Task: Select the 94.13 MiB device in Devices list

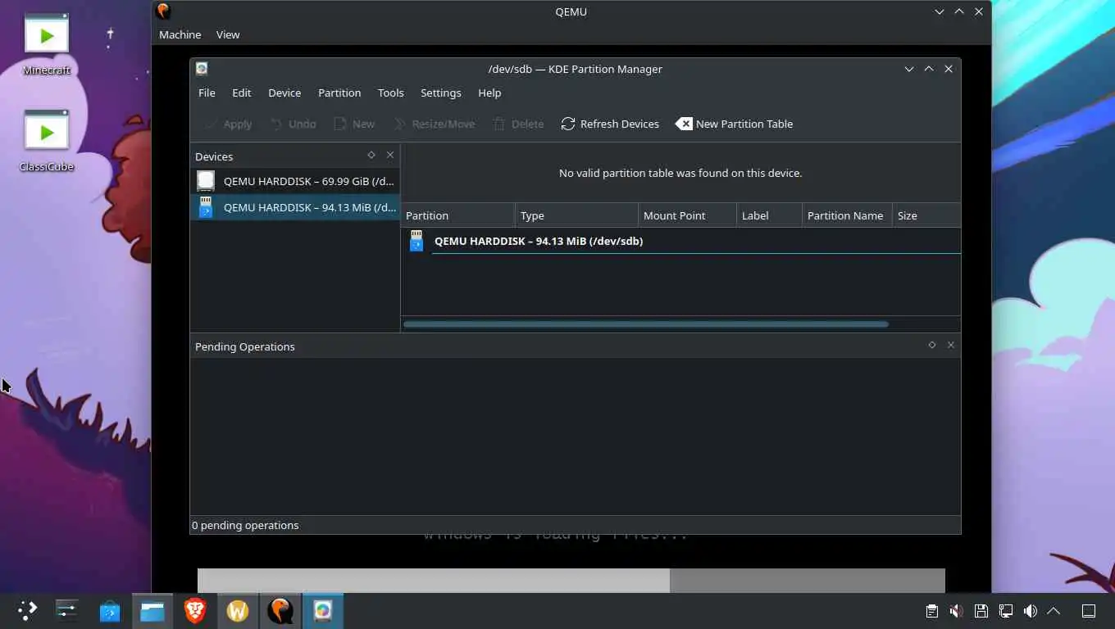Action: [x=295, y=207]
